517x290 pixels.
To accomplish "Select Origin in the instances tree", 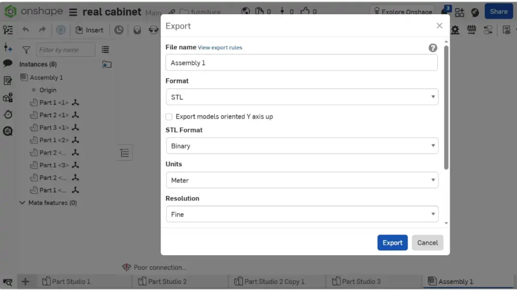I will point(48,90).
